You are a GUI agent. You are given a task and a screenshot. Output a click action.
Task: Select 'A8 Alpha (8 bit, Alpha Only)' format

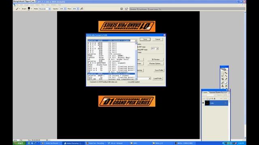111,59
